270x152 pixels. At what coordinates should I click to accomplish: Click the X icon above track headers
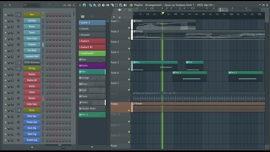coord(120,17)
